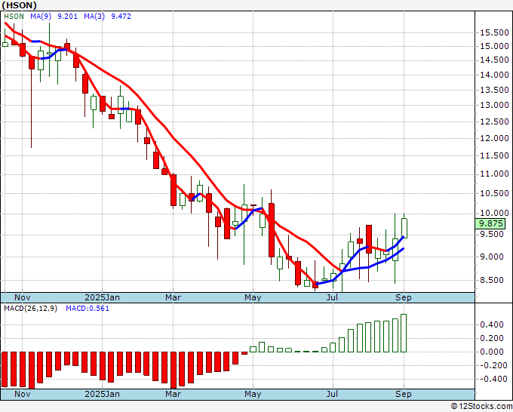Click 2025Jan on the price chart date axis
513x412 pixels.
(102, 297)
